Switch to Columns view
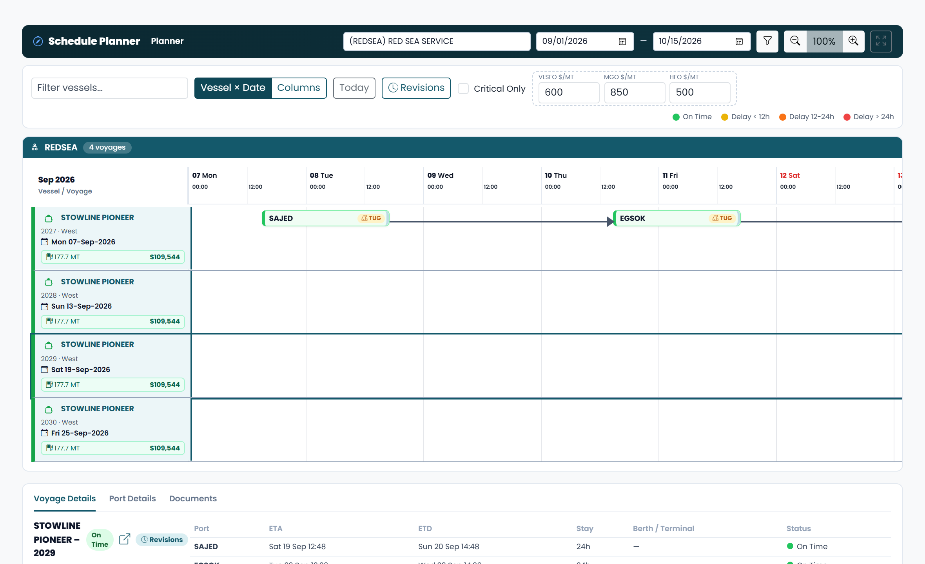Image resolution: width=925 pixels, height=564 pixels. pos(299,88)
